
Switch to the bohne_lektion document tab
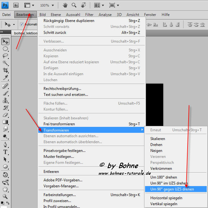tap(26, 33)
